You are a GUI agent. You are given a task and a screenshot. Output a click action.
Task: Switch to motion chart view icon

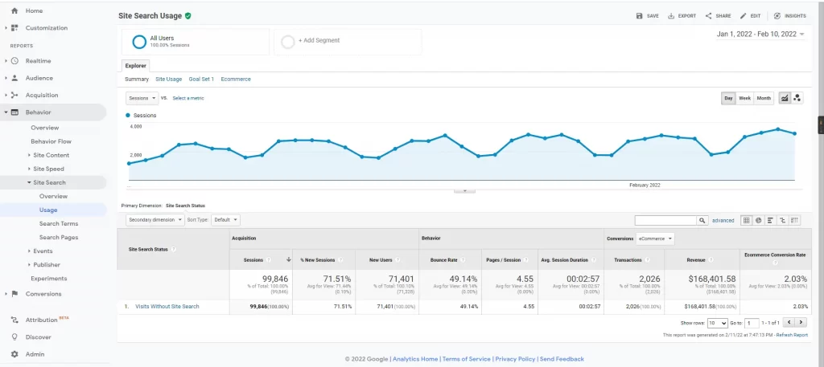coord(797,98)
